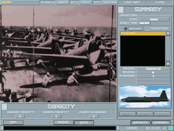Open the Mission field showing Transfer
The width and height of the screenshot is (174, 131).
[153, 69]
